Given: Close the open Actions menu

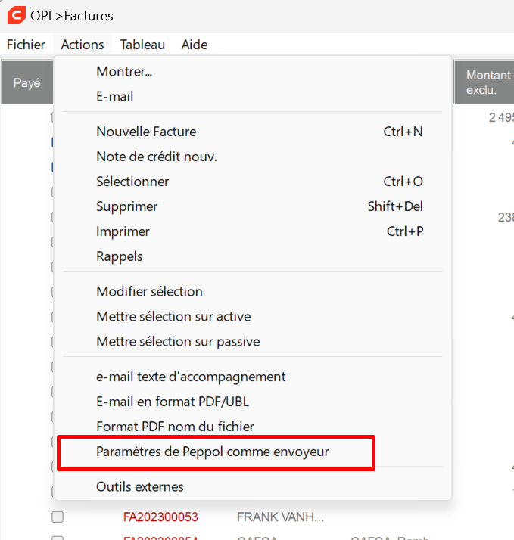Looking at the screenshot, I should [83, 45].
